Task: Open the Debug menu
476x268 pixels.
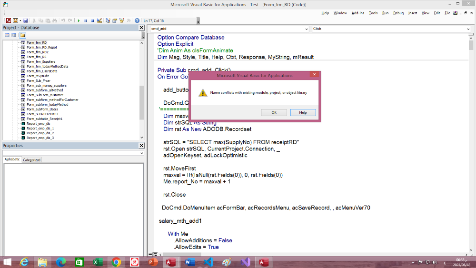Action: click(x=398, y=13)
